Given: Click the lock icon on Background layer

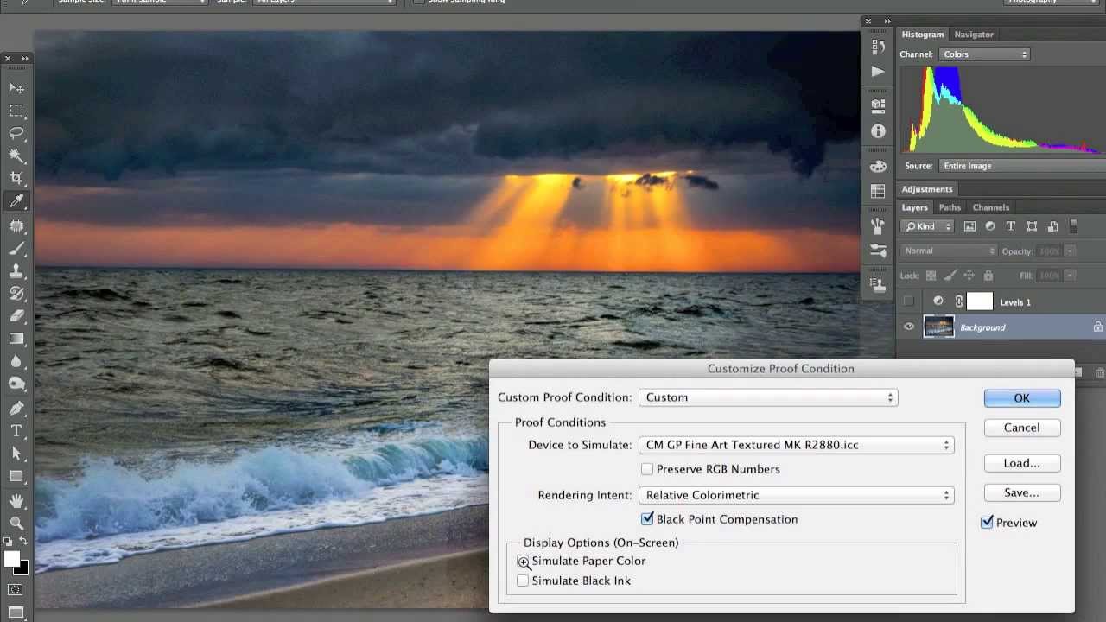Looking at the screenshot, I should 1097,327.
